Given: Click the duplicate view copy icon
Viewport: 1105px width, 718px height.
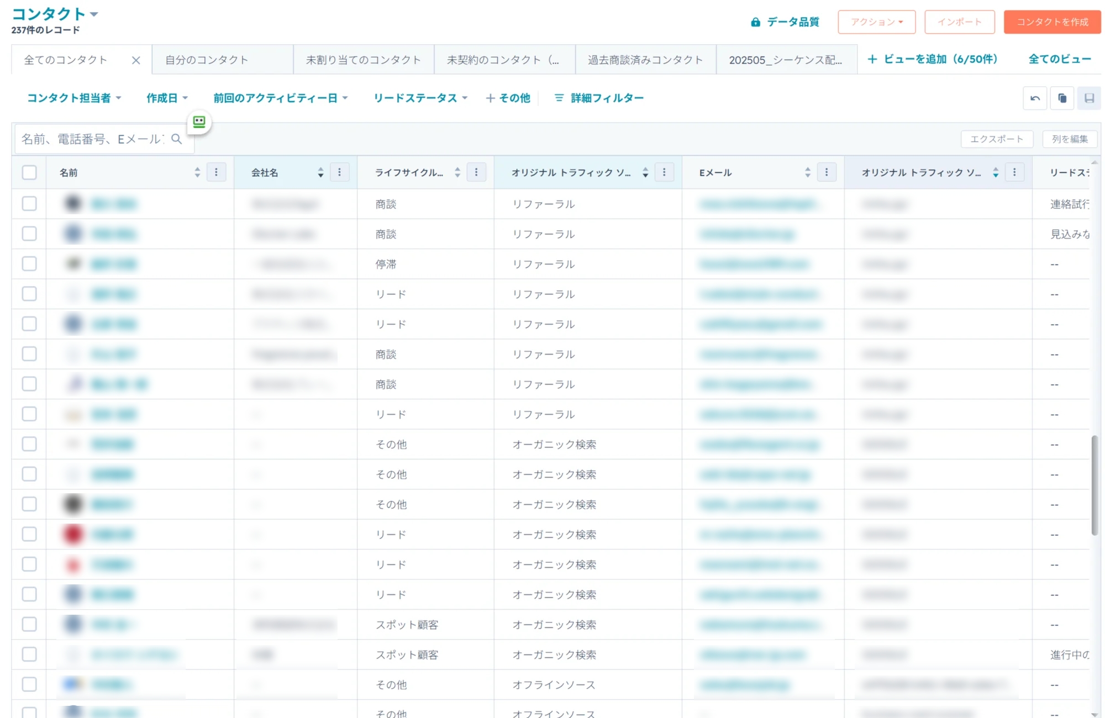Looking at the screenshot, I should [x=1062, y=98].
